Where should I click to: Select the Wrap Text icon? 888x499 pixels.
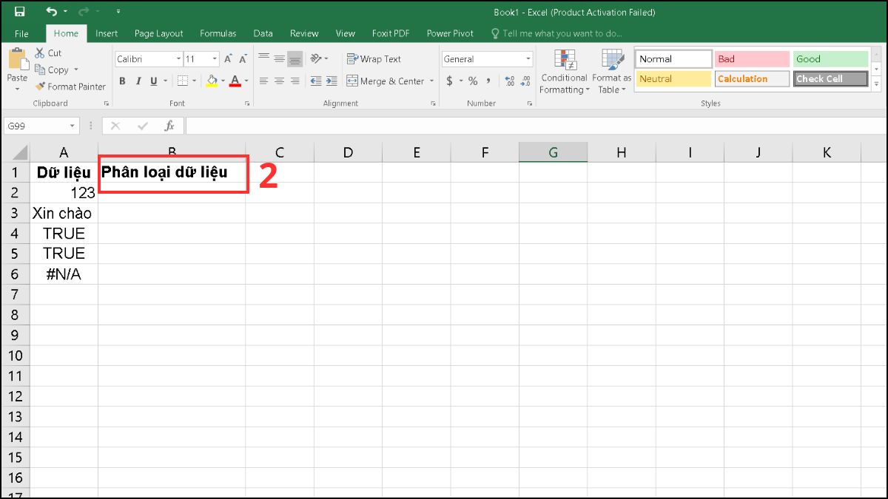(x=352, y=59)
